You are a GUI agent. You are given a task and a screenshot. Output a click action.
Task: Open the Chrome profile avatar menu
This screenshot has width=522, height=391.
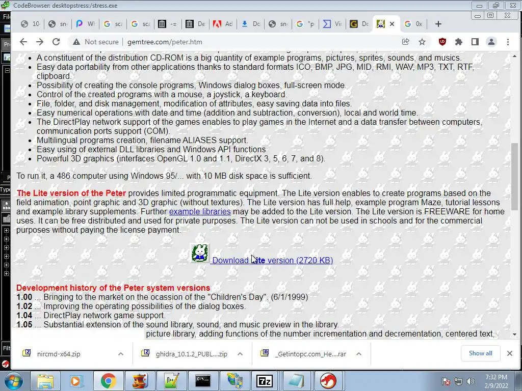(491, 42)
